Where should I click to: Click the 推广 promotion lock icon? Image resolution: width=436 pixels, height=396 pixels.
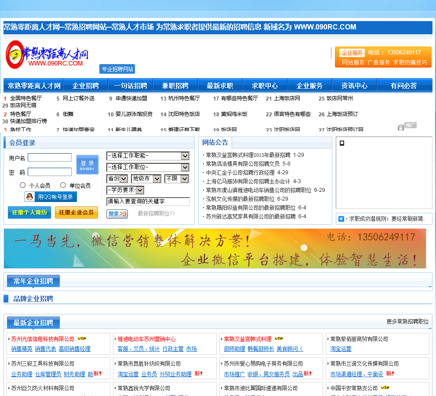401,127
